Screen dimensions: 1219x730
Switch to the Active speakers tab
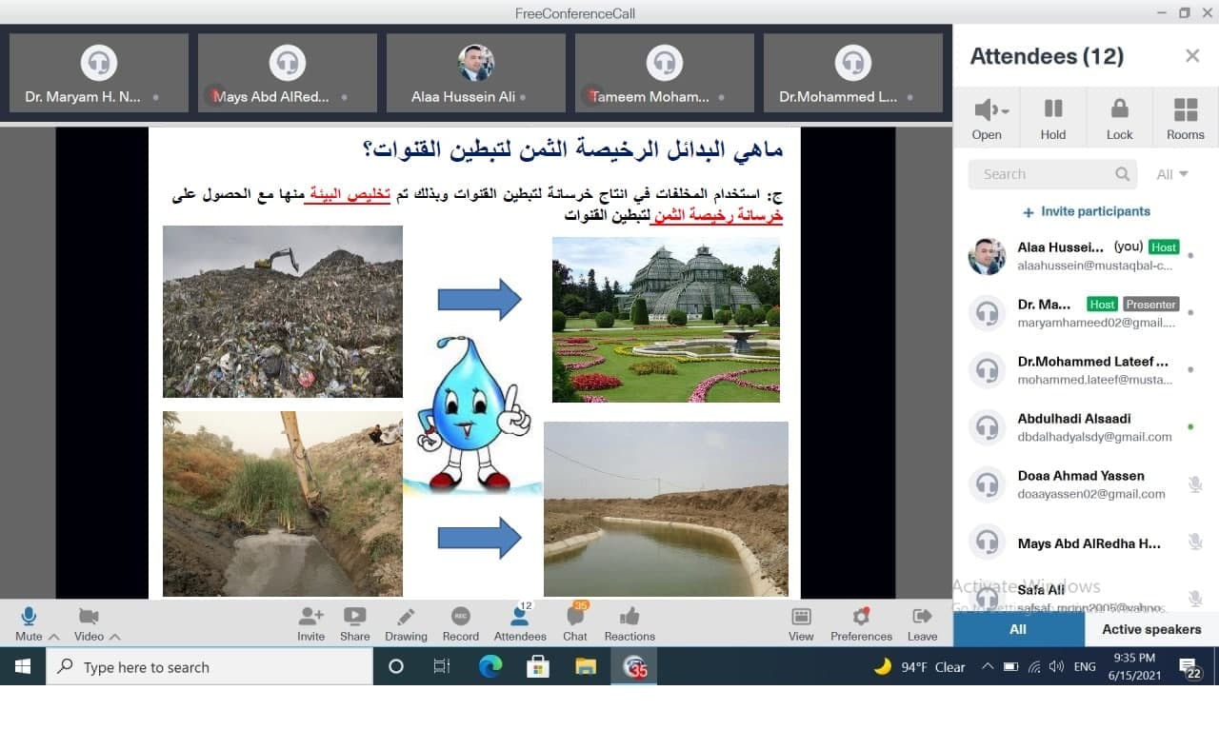pos(1150,629)
